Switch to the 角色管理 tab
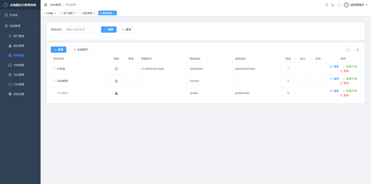This screenshot has width=371, height=184. coord(87,13)
